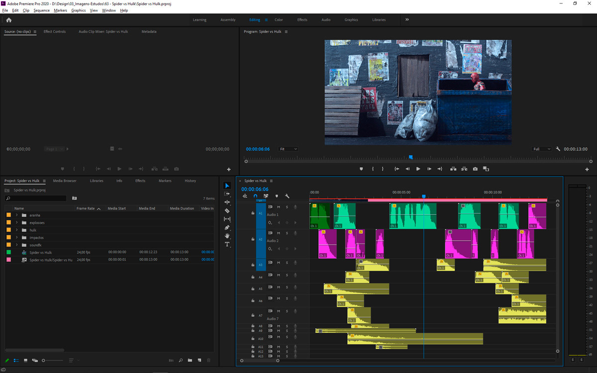The height and width of the screenshot is (373, 597).
Task: Open the Full playback resolution dropdown
Action: (x=542, y=149)
